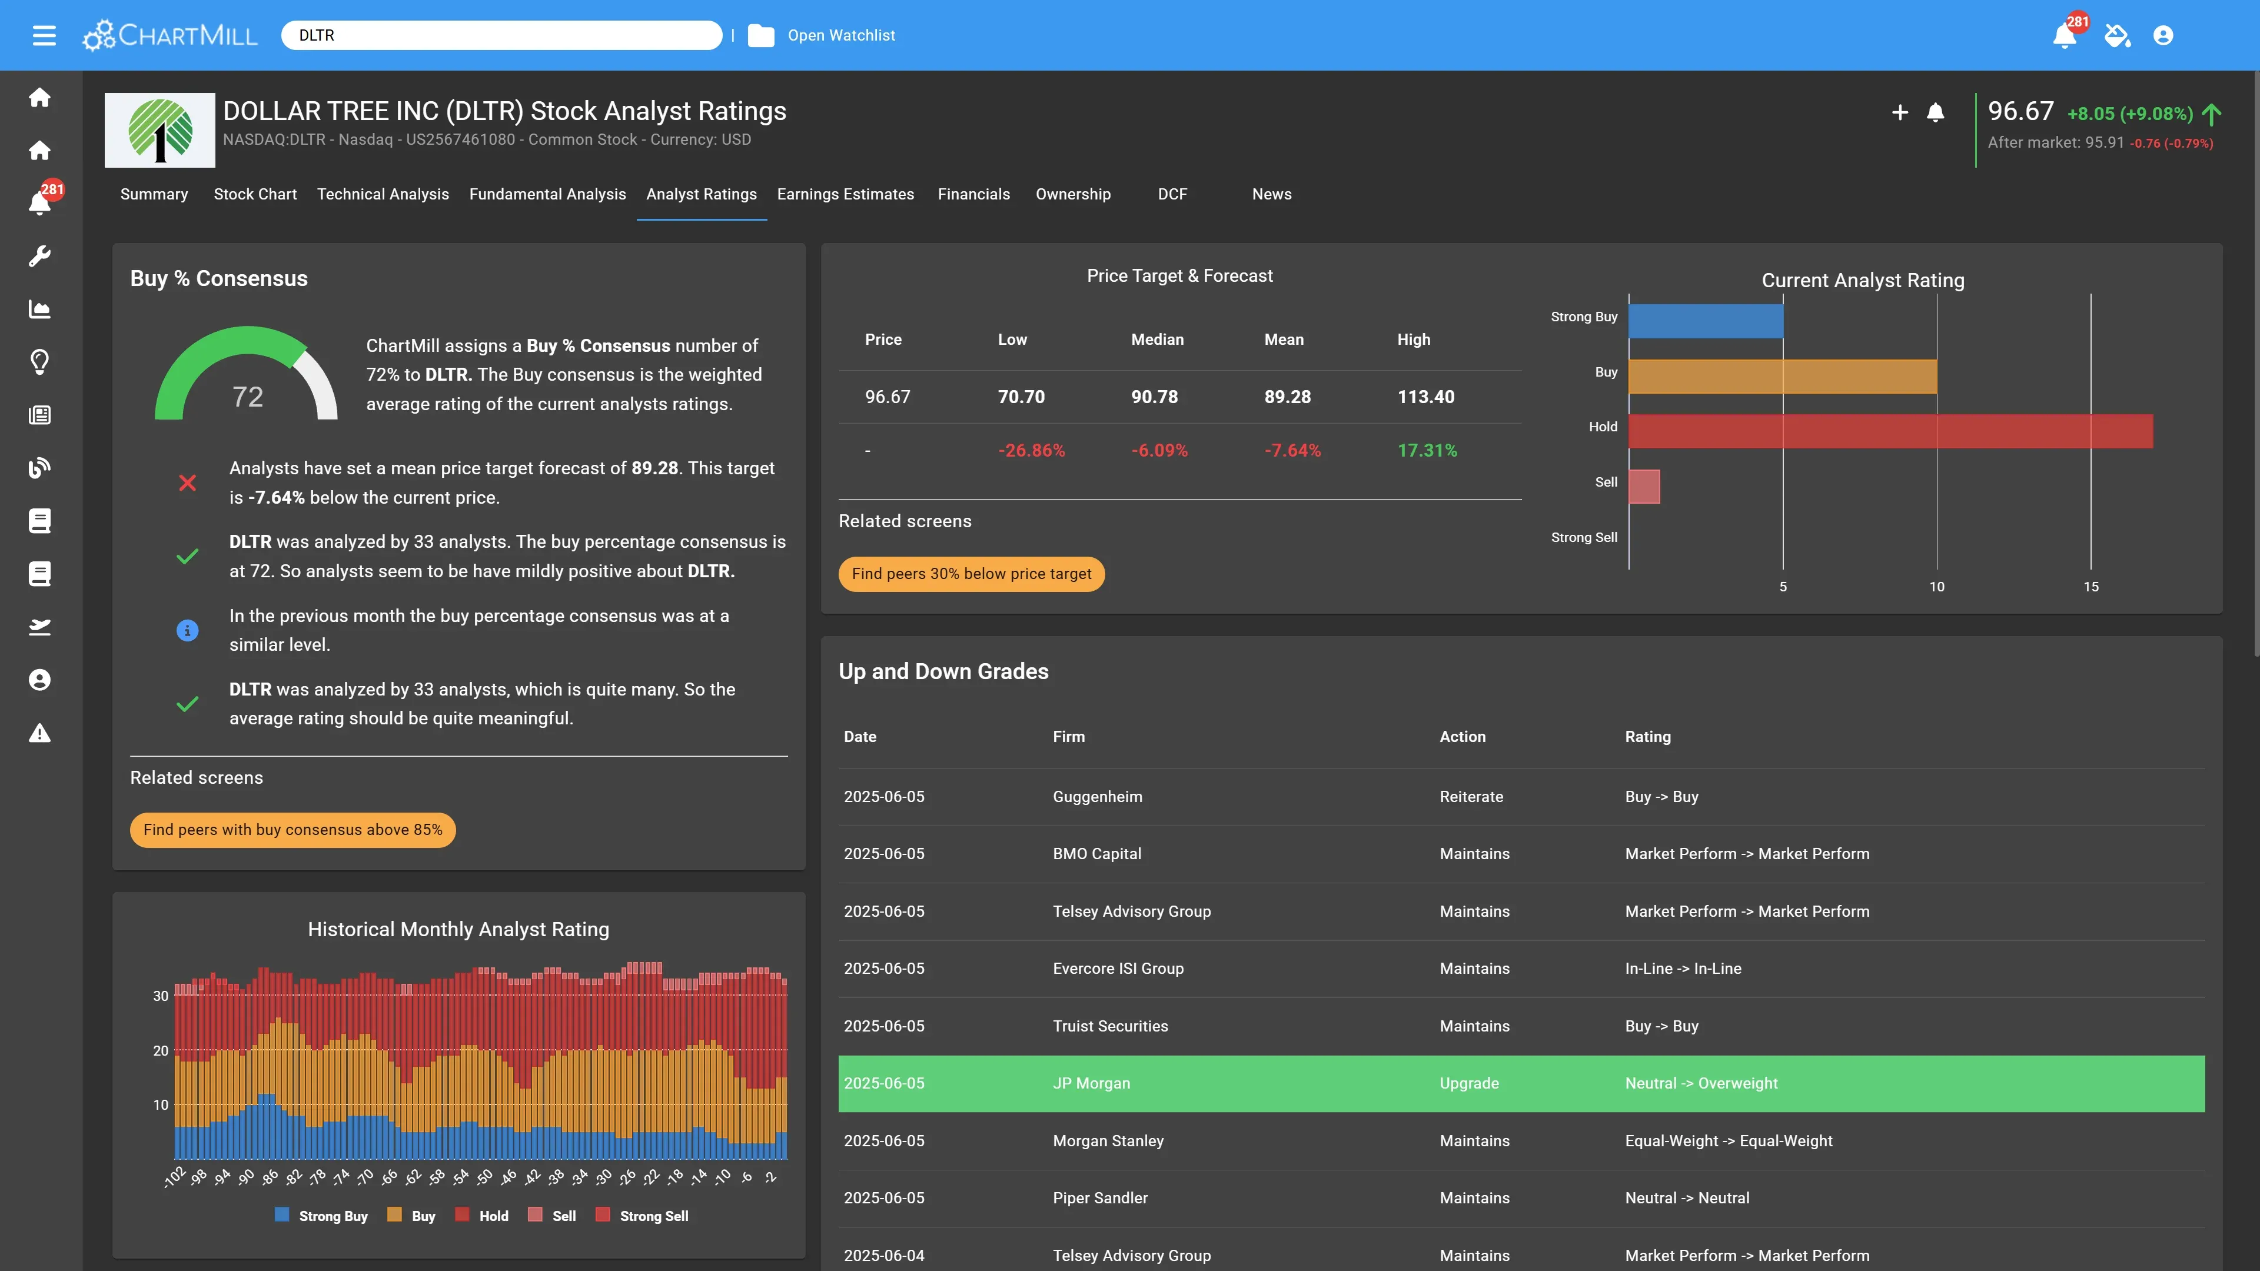Select the Morgan Stanley Equal-Weight row

[1521, 1141]
